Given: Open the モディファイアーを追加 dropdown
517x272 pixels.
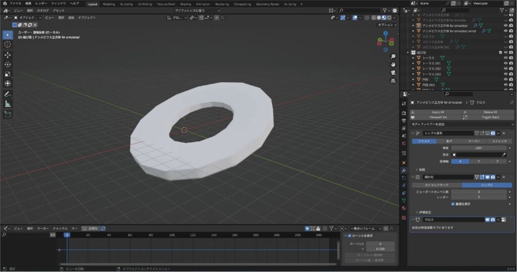Looking at the screenshot, I should point(462,124).
